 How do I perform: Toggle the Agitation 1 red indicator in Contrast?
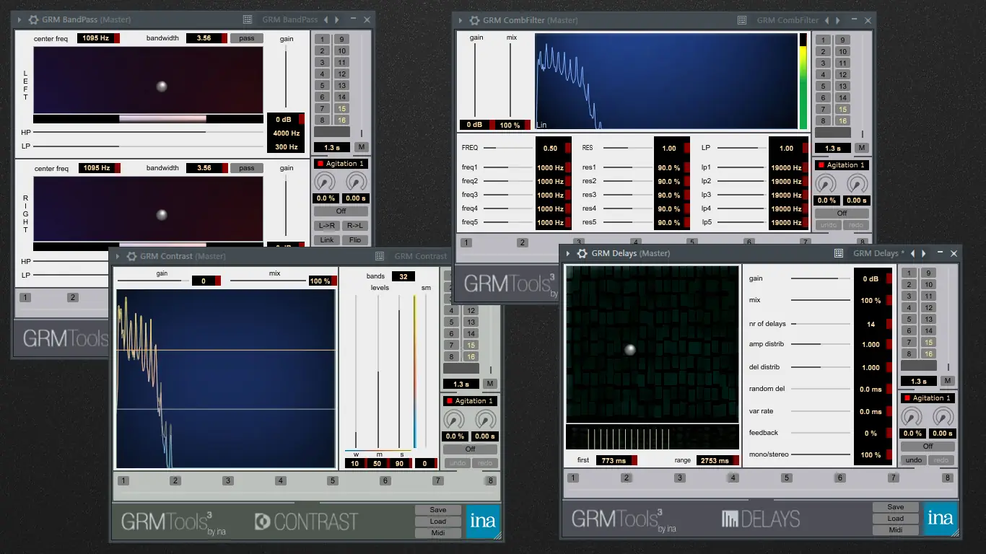pyautogui.click(x=449, y=401)
